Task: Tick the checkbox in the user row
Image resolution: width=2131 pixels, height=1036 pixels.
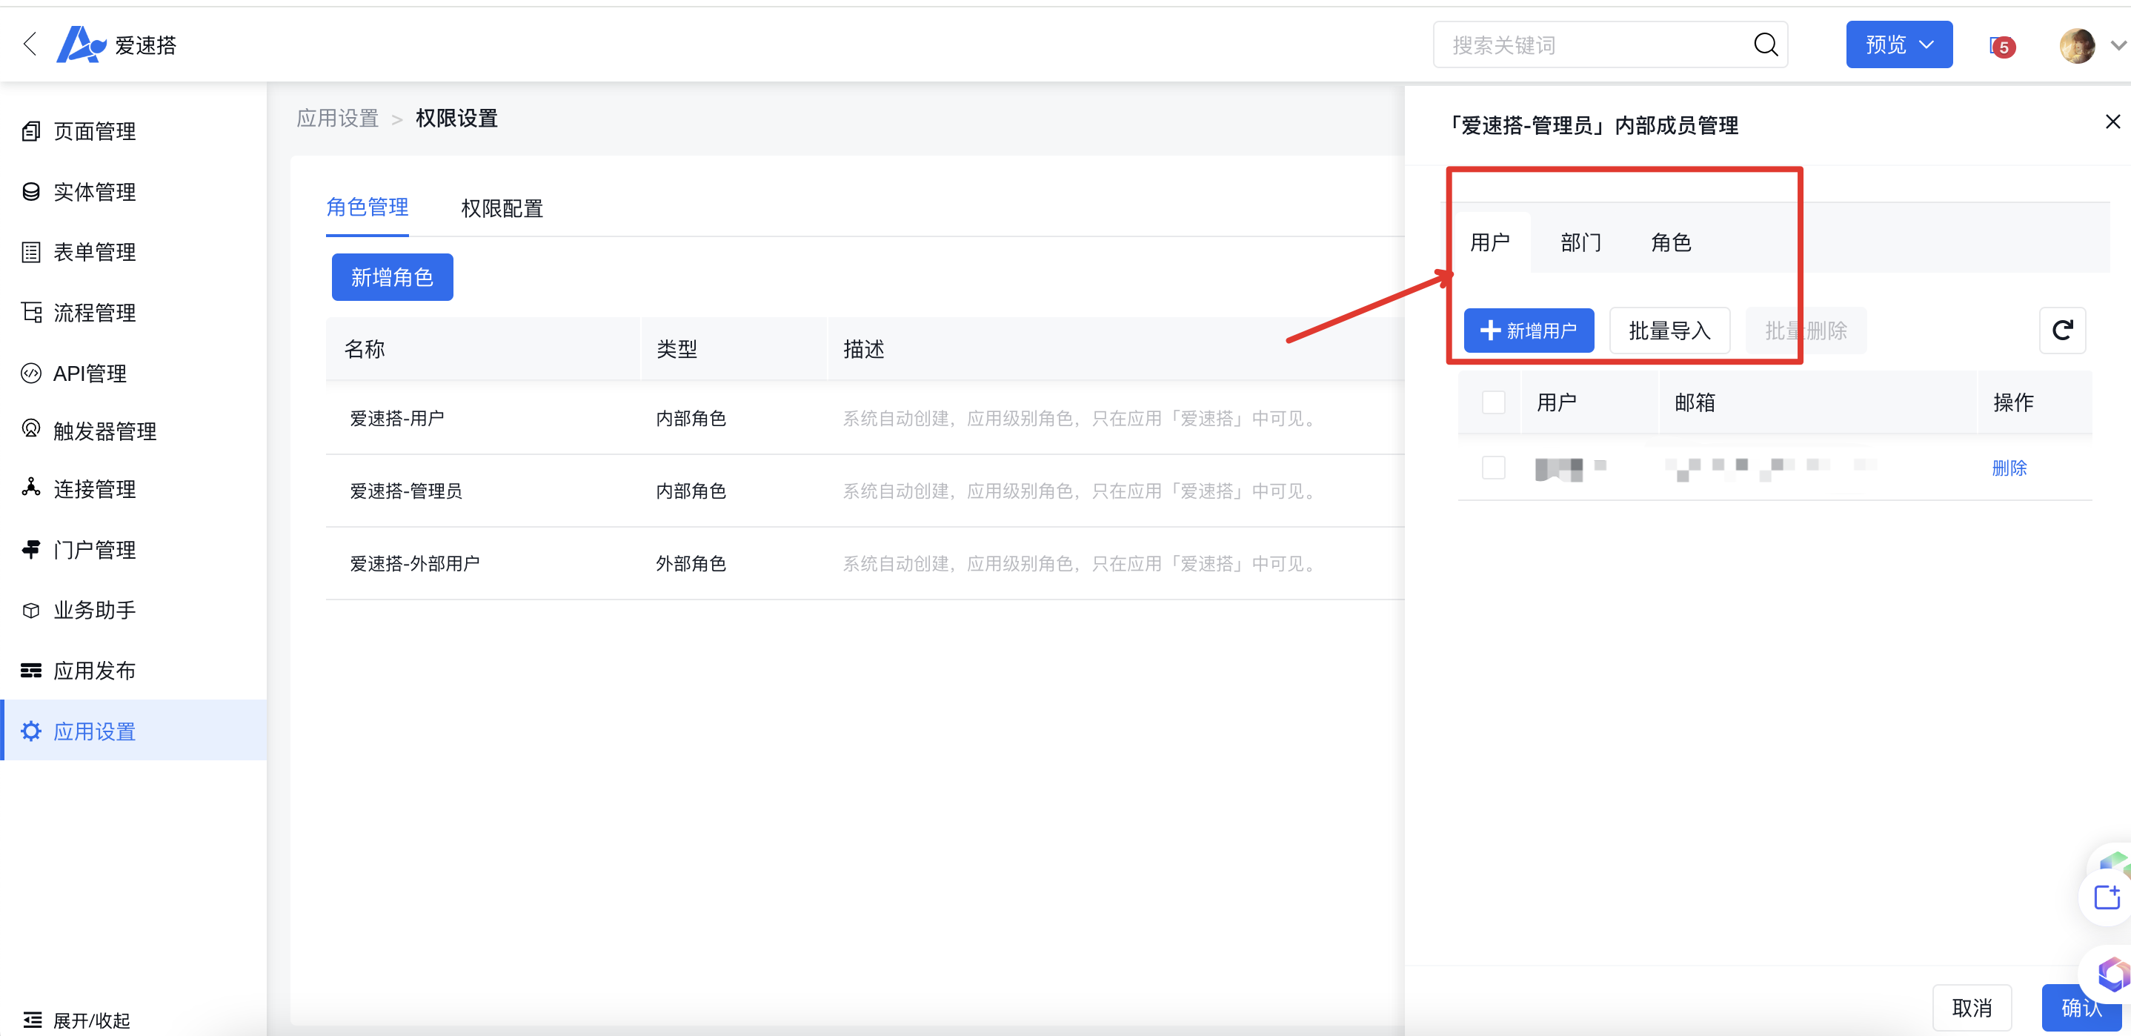Action: point(1493,468)
